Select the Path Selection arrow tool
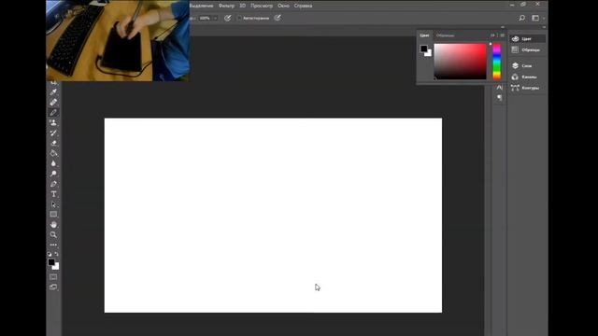This screenshot has width=598, height=336. (x=53, y=204)
